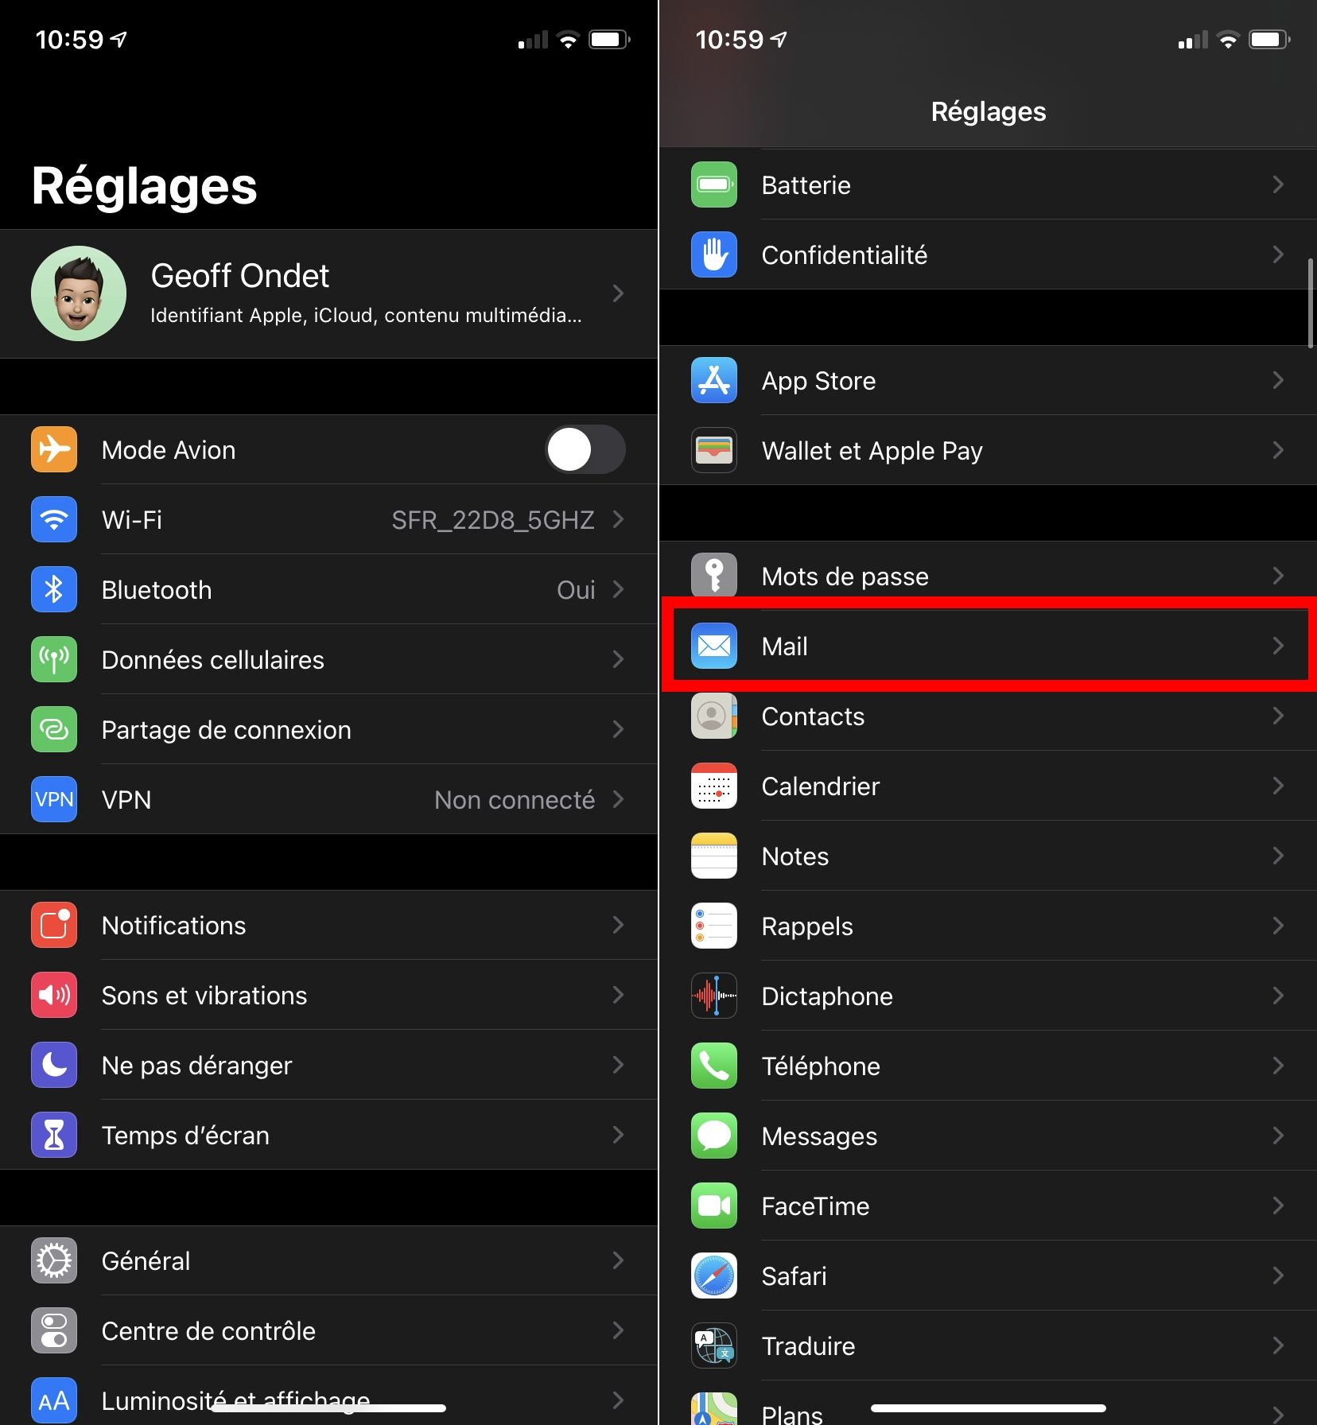
Task: Tap Geoff Ondet's memoji avatar
Action: pyautogui.click(x=79, y=293)
